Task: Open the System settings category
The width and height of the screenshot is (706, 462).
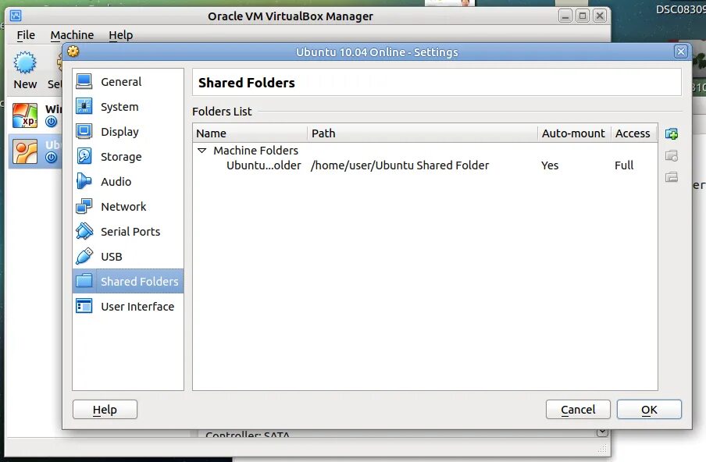Action: coord(128,107)
